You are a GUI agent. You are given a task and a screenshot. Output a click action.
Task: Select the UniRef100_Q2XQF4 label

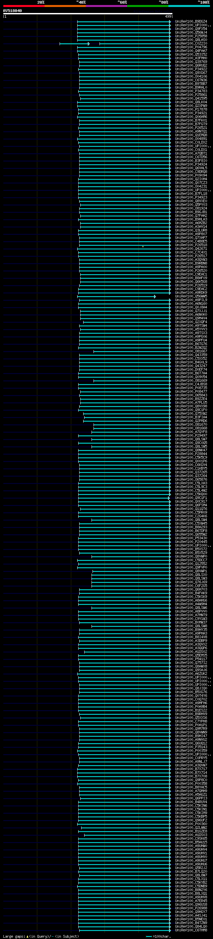[x=191, y=322]
